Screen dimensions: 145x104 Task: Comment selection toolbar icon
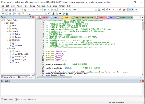tap(67, 10)
